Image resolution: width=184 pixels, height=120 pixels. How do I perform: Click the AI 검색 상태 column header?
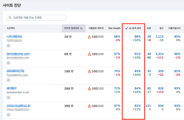coord(135,28)
